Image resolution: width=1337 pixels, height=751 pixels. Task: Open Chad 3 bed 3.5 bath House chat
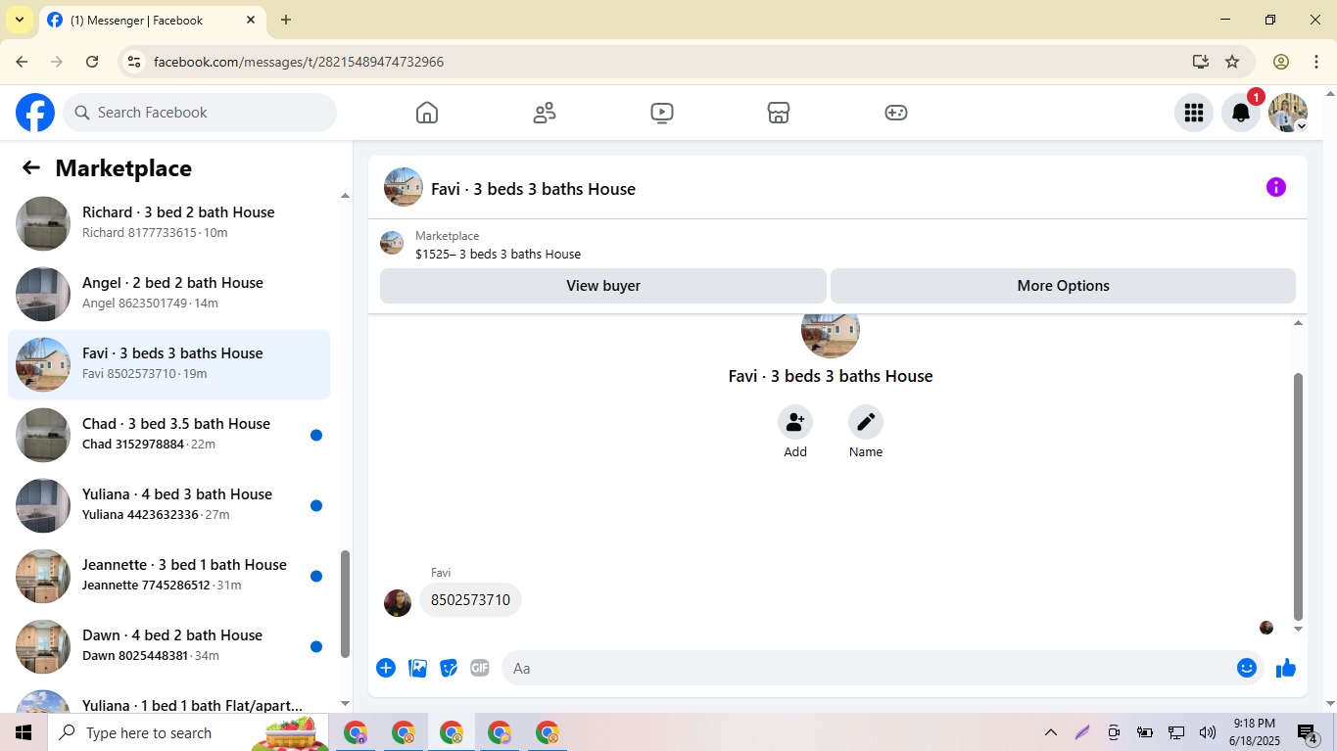[168, 435]
